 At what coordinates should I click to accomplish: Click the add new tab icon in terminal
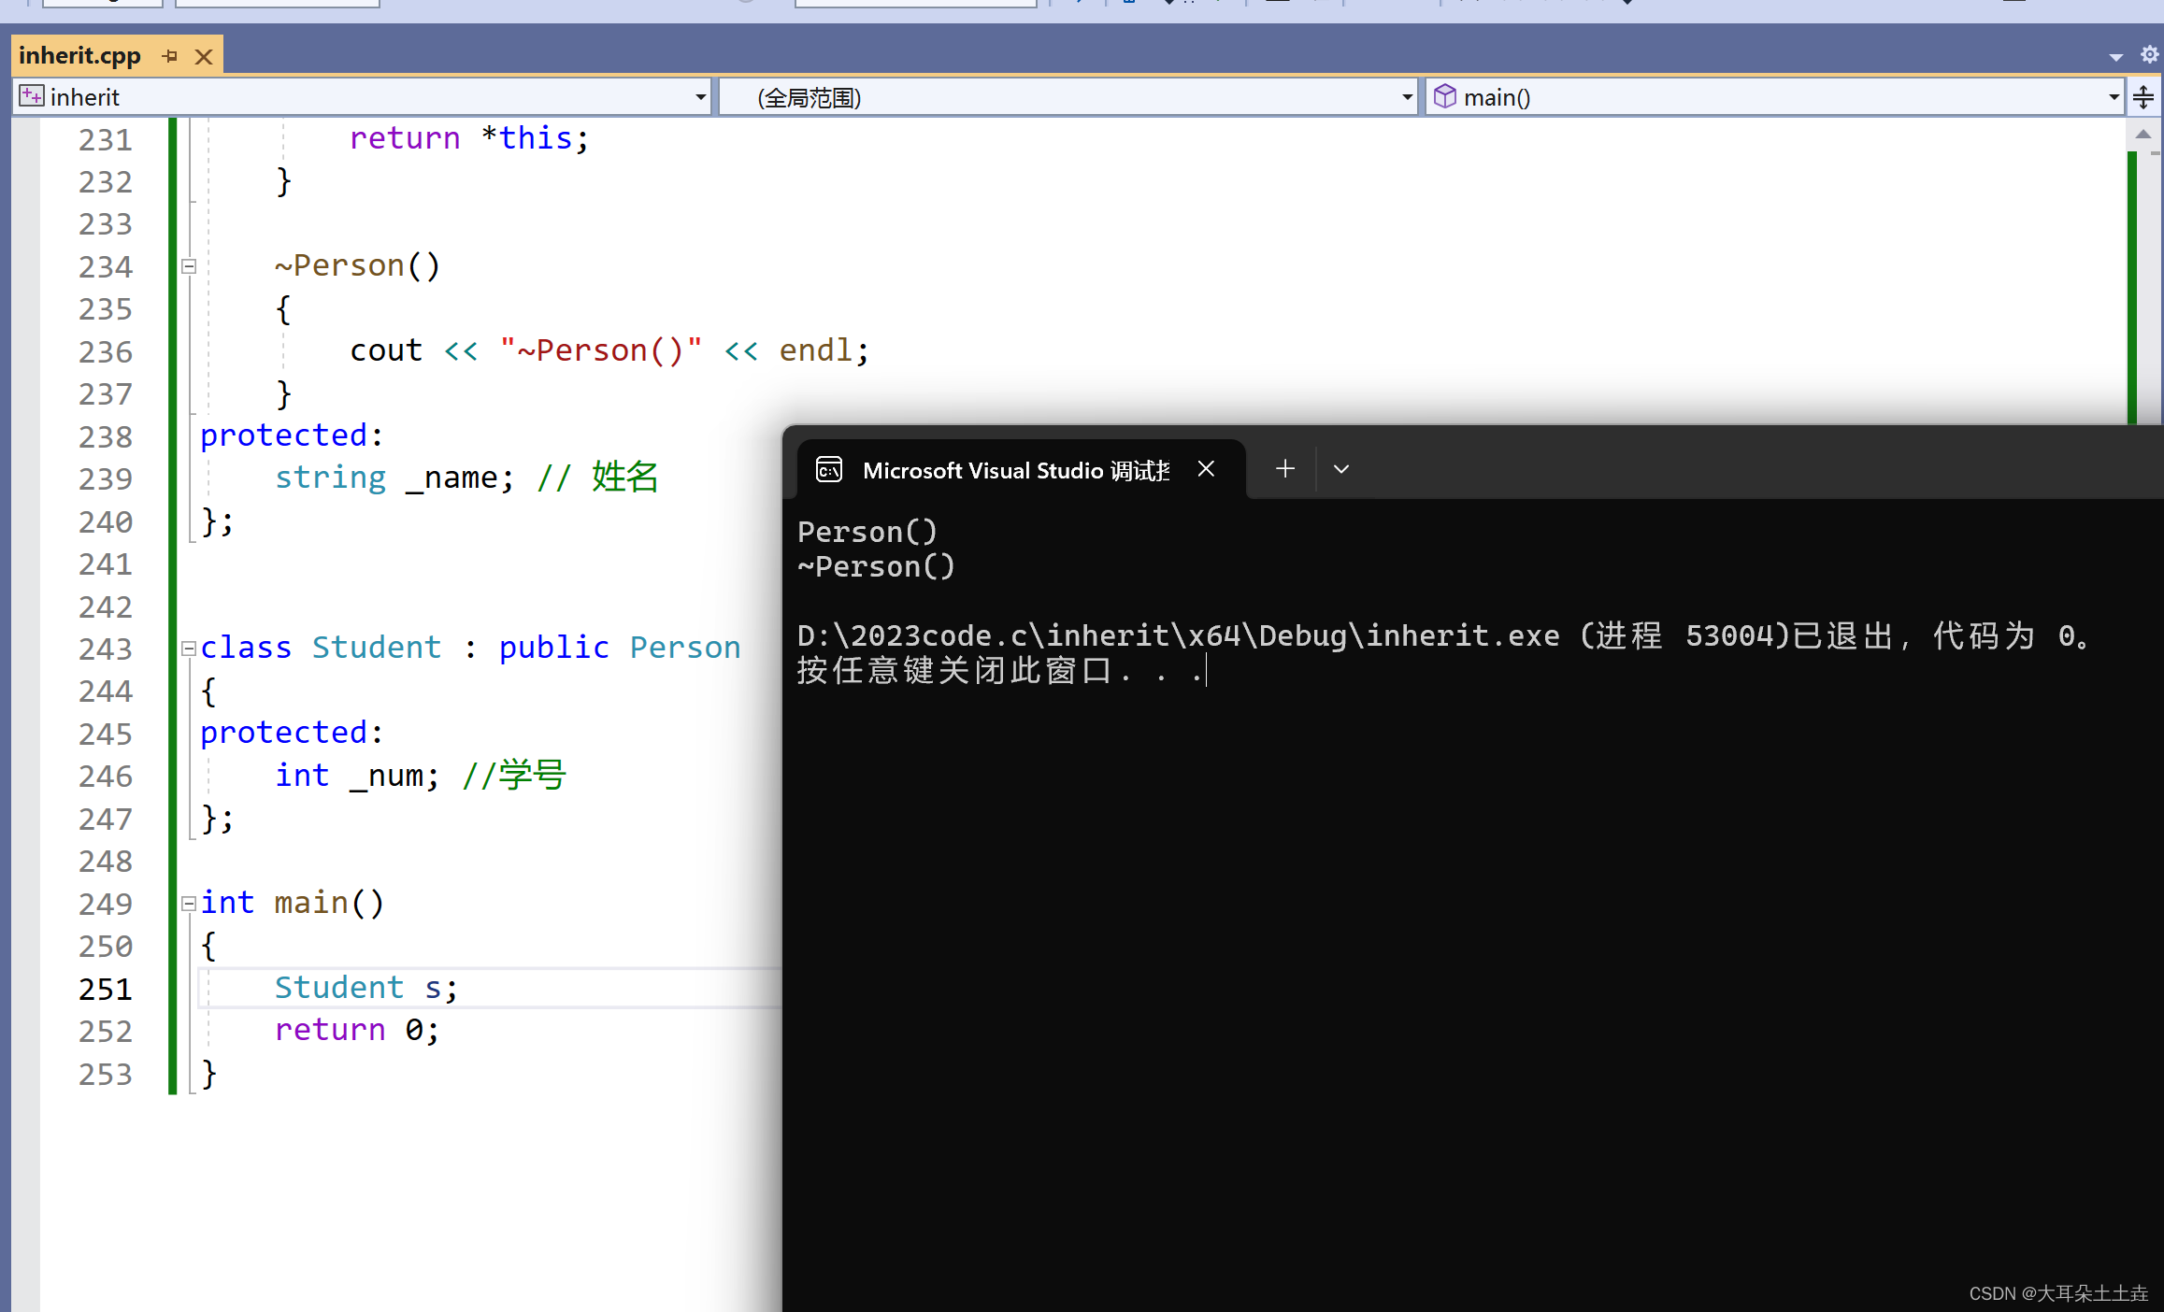1284,470
